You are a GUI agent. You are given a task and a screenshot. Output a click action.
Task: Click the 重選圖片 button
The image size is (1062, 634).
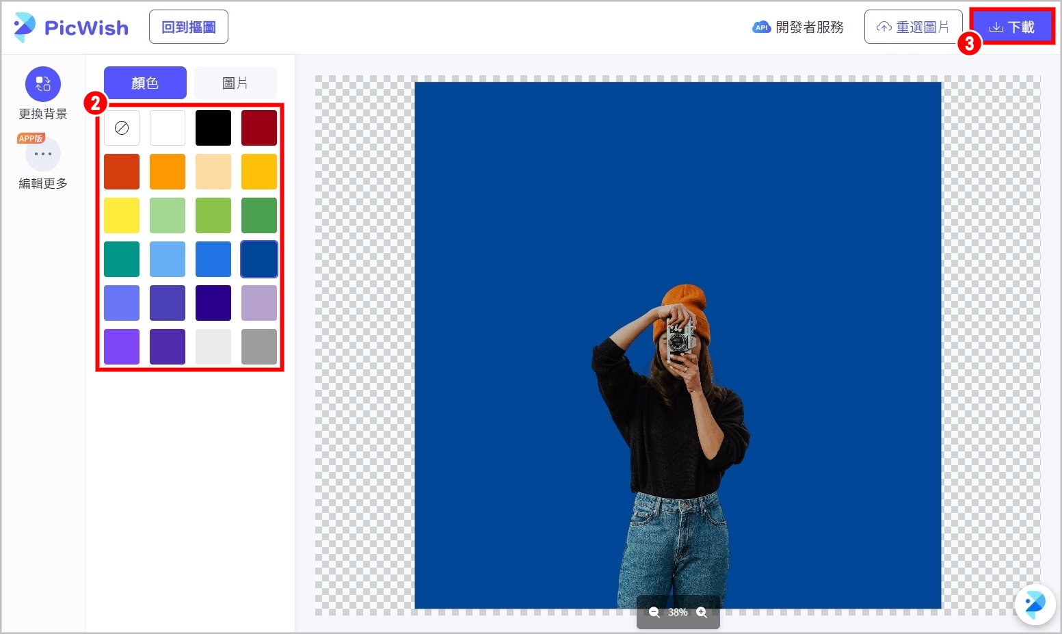pos(913,27)
